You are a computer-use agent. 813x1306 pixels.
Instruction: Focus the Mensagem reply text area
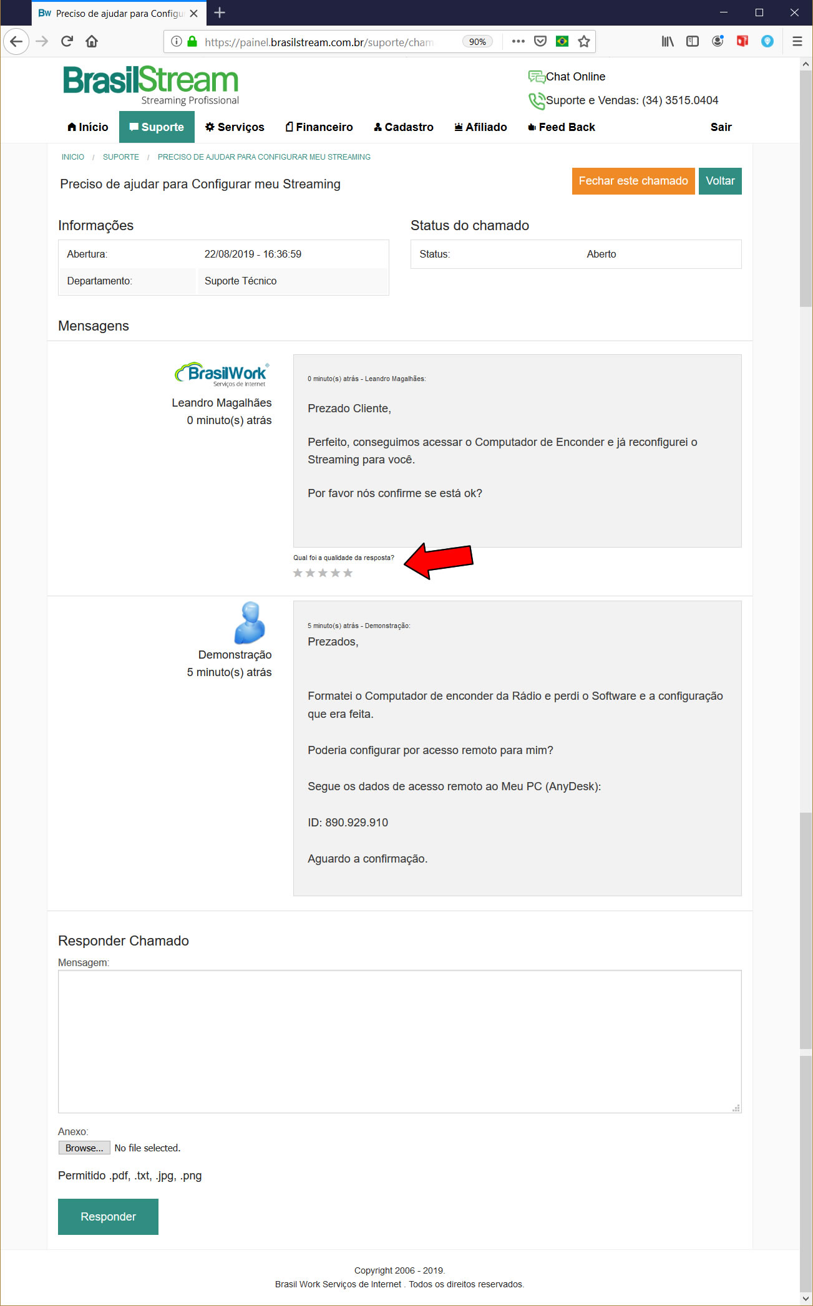(x=399, y=1041)
